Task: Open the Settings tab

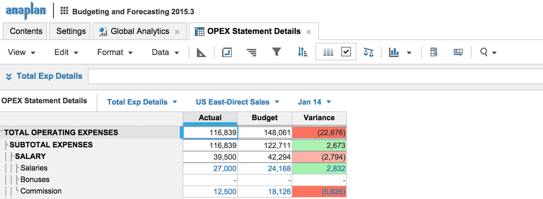Action: coord(70,31)
